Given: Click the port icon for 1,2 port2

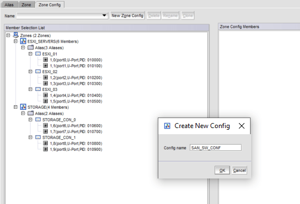Looking at the screenshot, I should pos(46,78).
